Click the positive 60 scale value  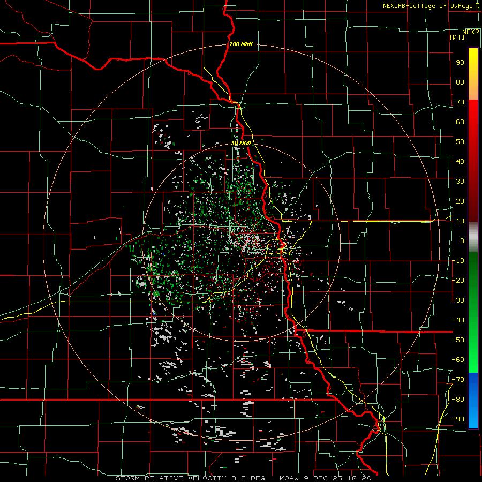(x=460, y=122)
